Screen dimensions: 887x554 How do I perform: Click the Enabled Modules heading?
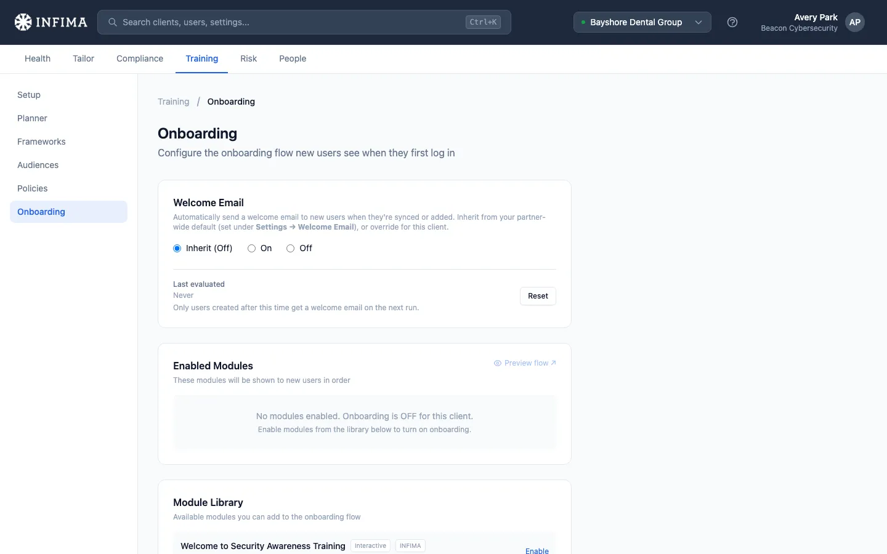coord(213,366)
